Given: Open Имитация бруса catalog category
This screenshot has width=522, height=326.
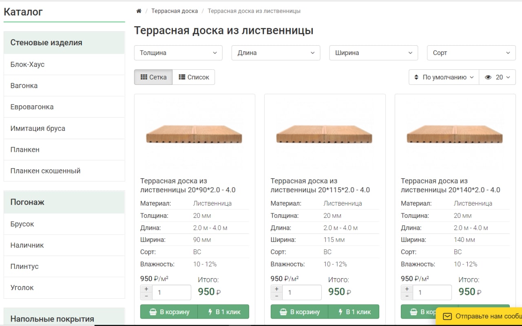Looking at the screenshot, I should point(64,128).
